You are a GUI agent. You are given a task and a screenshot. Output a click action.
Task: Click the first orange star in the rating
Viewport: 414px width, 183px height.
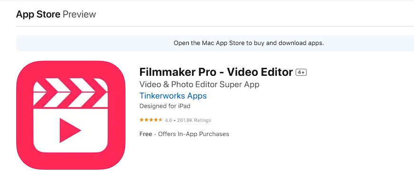click(142, 120)
